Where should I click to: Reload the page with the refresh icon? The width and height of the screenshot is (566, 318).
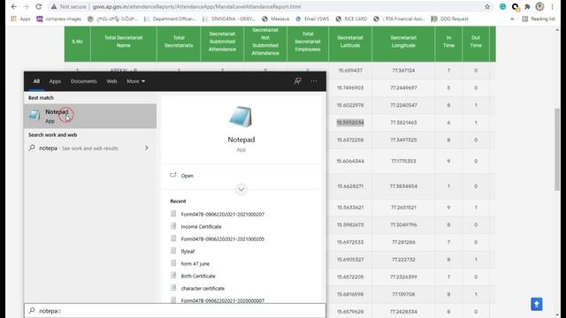coord(38,6)
